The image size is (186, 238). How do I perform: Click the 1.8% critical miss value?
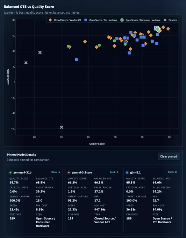pos(71,191)
